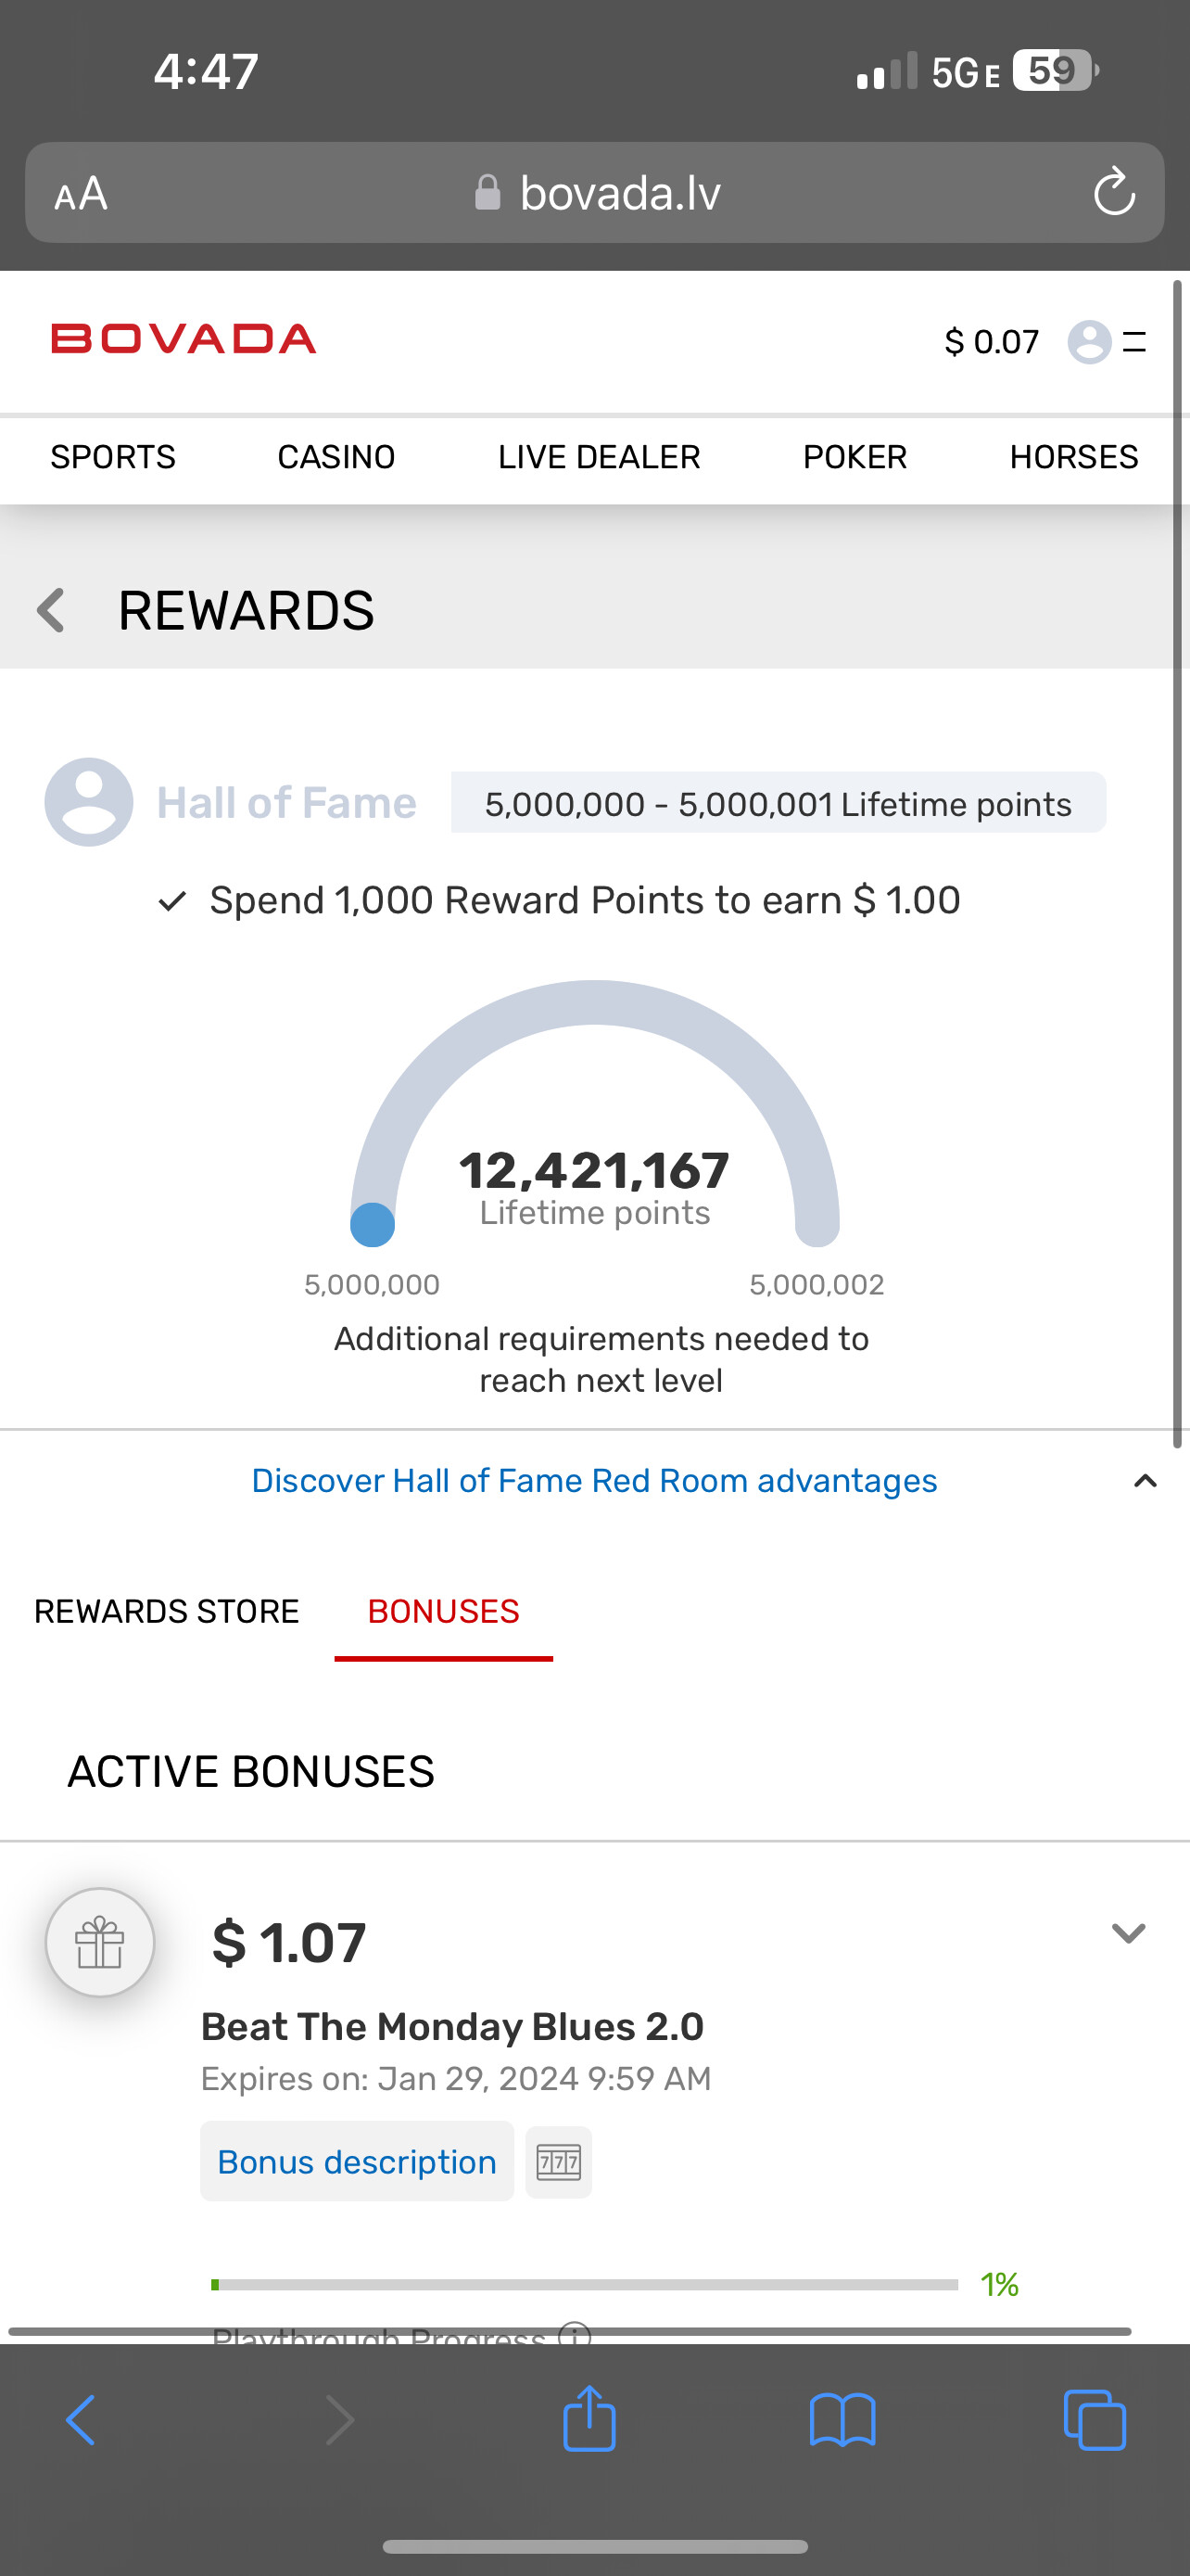The image size is (1190, 2576).
Task: Expand the $1.07 bonus details
Action: 1128,1933
